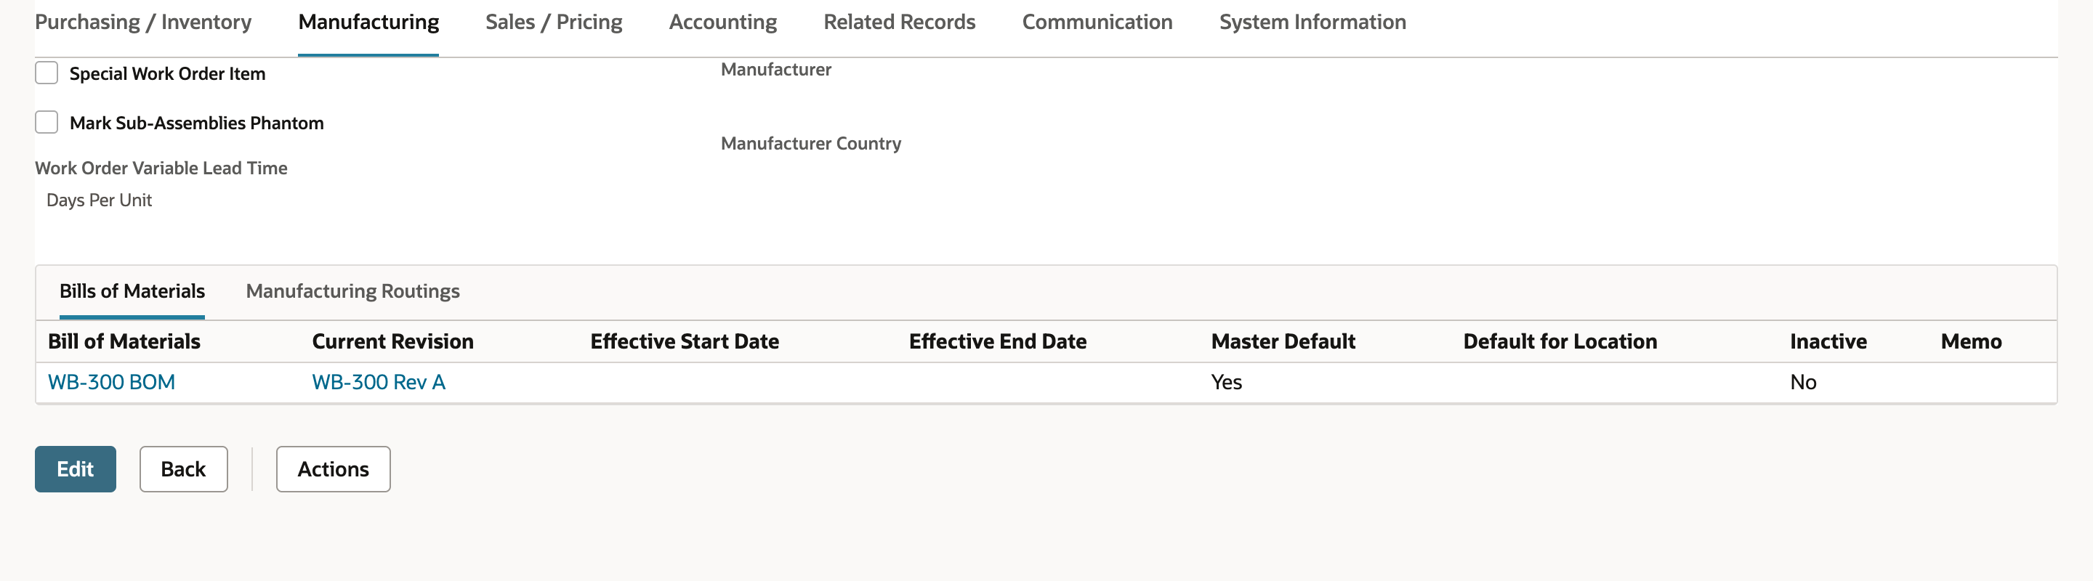The height and width of the screenshot is (581, 2093).
Task: Click the Current Revision column header
Action: [x=392, y=341]
